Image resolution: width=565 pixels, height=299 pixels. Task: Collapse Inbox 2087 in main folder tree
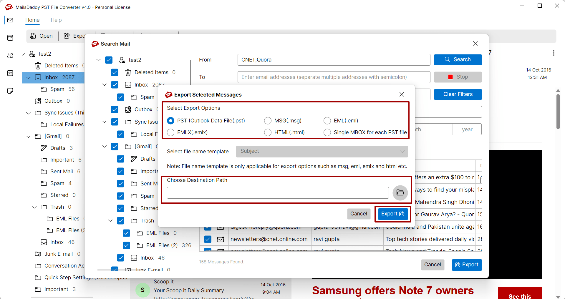coord(29,78)
